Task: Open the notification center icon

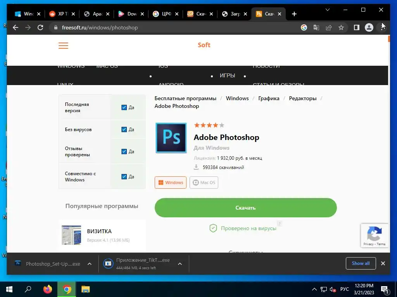Action: [385, 289]
